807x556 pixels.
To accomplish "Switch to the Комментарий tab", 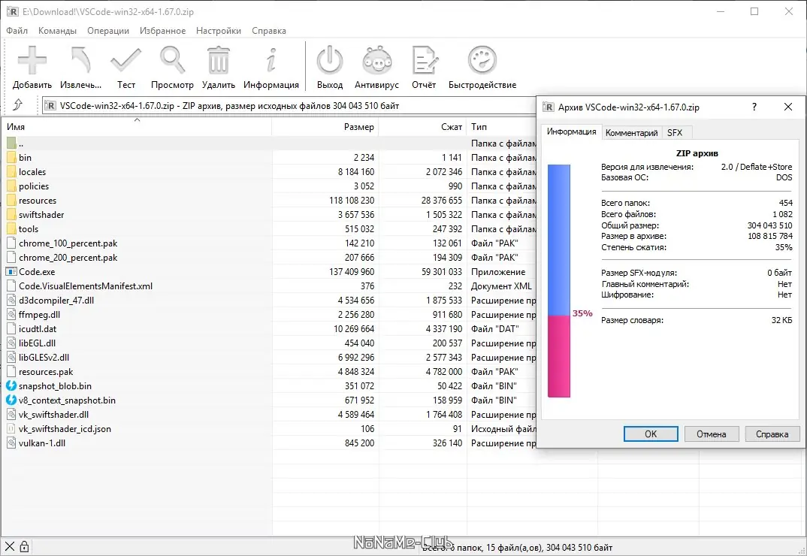I will point(631,133).
